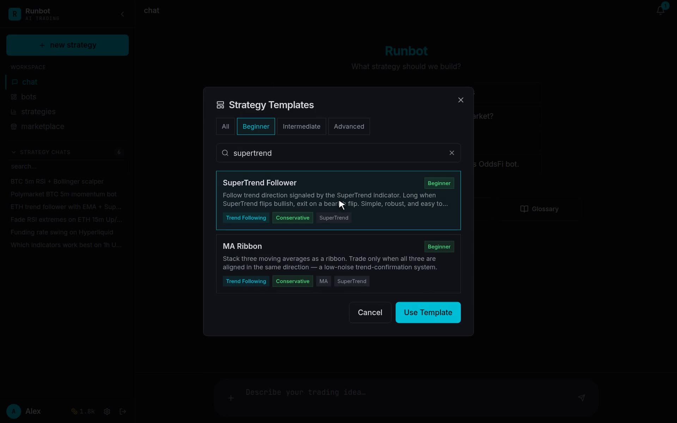Viewport: 677px width, 423px height.
Task: Click the Cancel button
Action: click(x=370, y=313)
